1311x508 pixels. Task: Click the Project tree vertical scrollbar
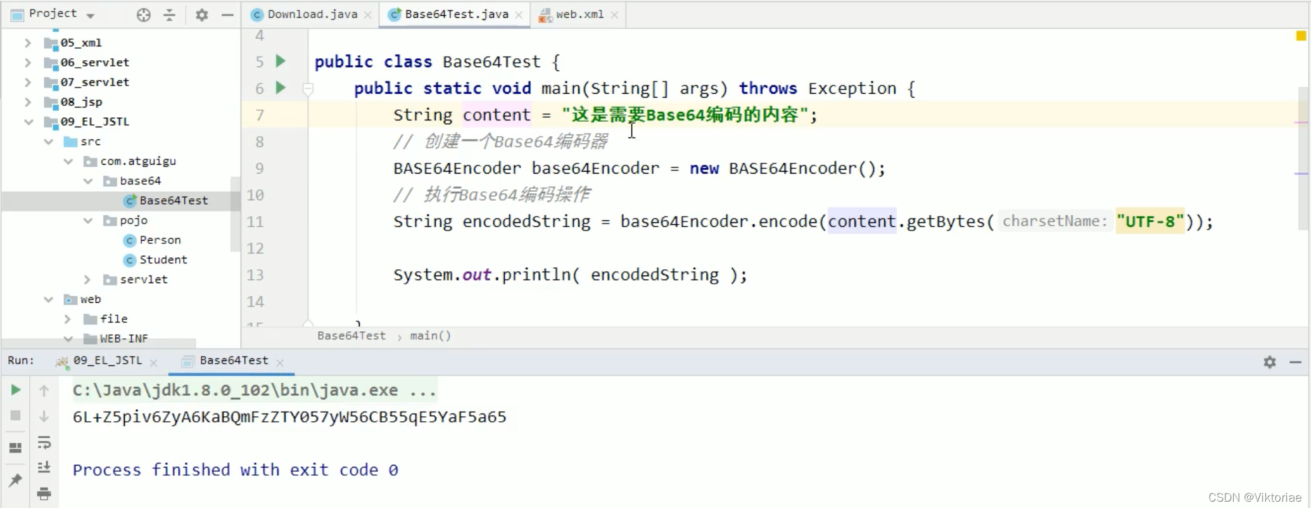[235, 214]
